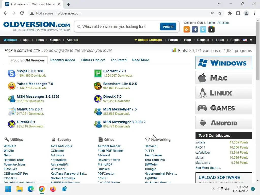Viewport: 260px width, 195px height.
Task: Launch Microsoft Edge from the taskbar
Action: pos(31,189)
